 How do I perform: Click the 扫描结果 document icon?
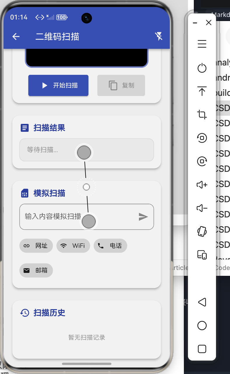click(25, 128)
